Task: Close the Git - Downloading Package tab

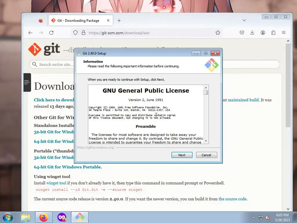Action: (x=108, y=20)
